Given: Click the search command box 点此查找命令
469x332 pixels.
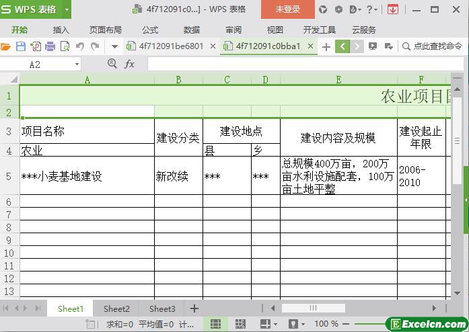Looking at the screenshot, I should pos(432,46).
